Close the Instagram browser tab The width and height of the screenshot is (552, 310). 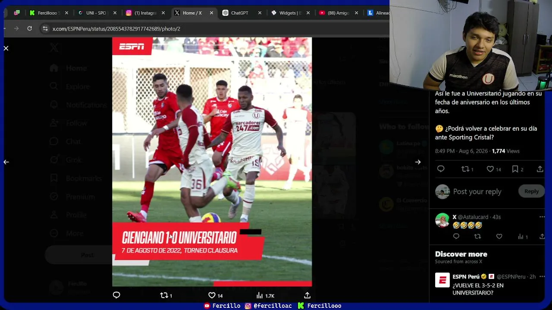click(x=163, y=13)
